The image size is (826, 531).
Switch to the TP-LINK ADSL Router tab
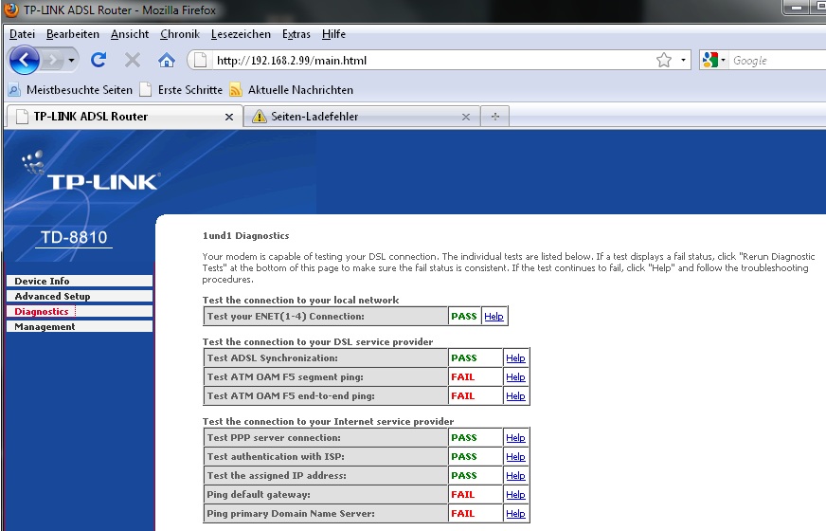click(x=123, y=117)
